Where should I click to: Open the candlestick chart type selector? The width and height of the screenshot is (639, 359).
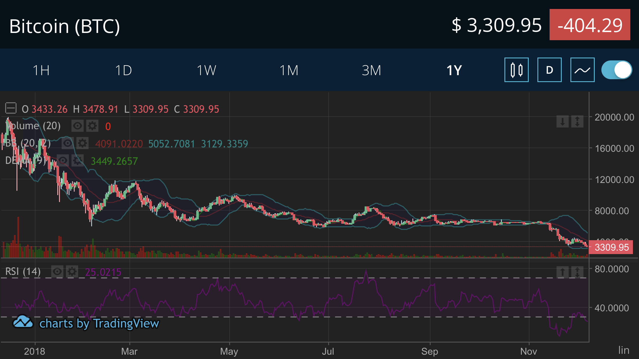516,70
